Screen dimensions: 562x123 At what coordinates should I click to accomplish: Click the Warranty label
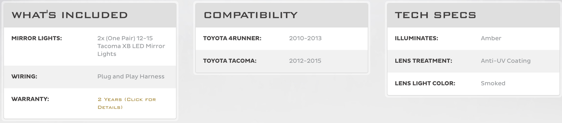click(30, 99)
